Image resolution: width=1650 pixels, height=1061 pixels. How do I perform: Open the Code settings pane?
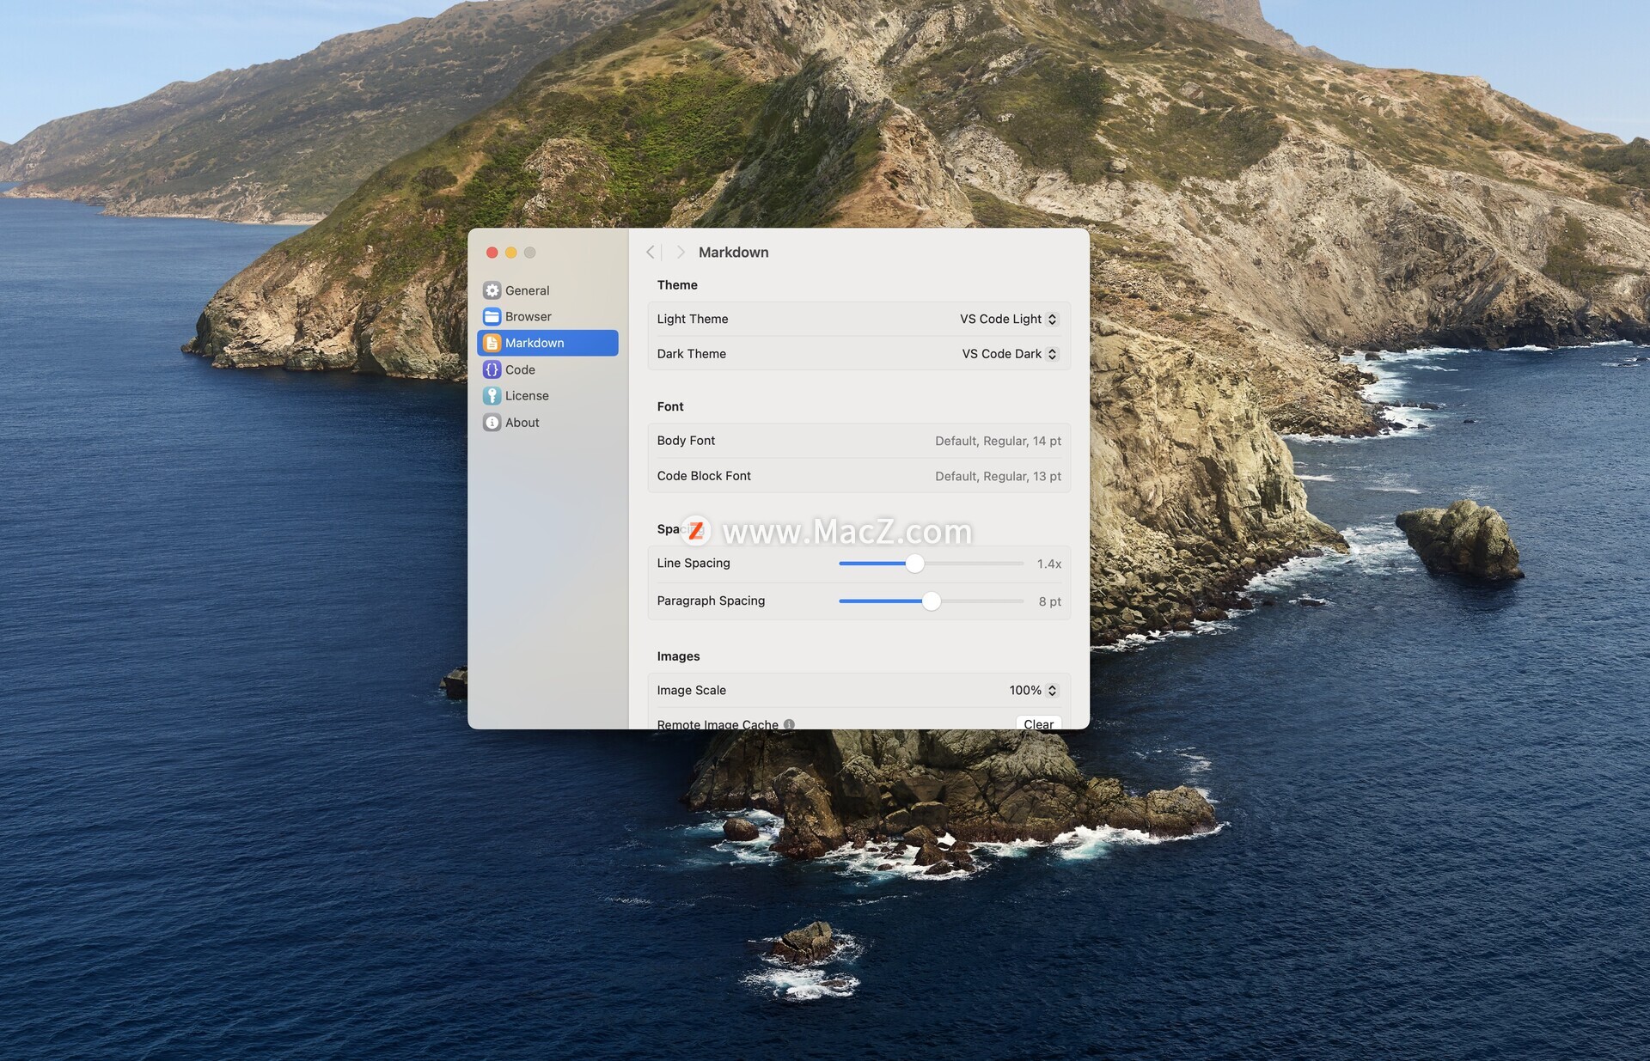pyautogui.click(x=547, y=369)
